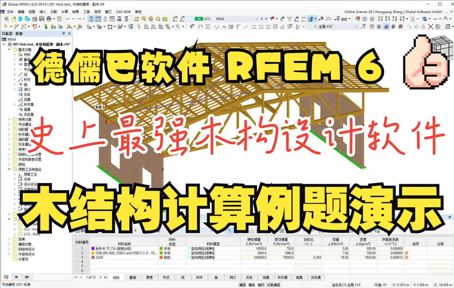This screenshot has width=454, height=288.
Task: Open the 计算 menu
Action: 65,12
